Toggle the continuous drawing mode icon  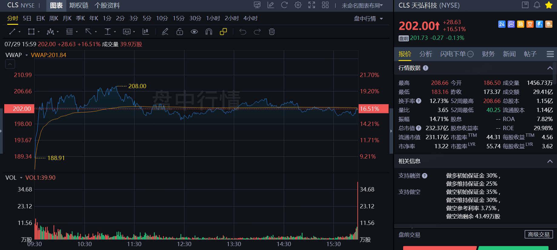[x=223, y=32]
